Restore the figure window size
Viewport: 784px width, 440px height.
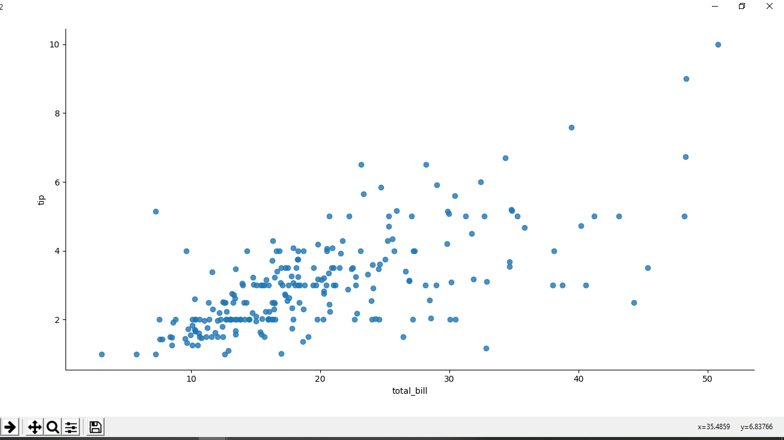click(x=741, y=7)
